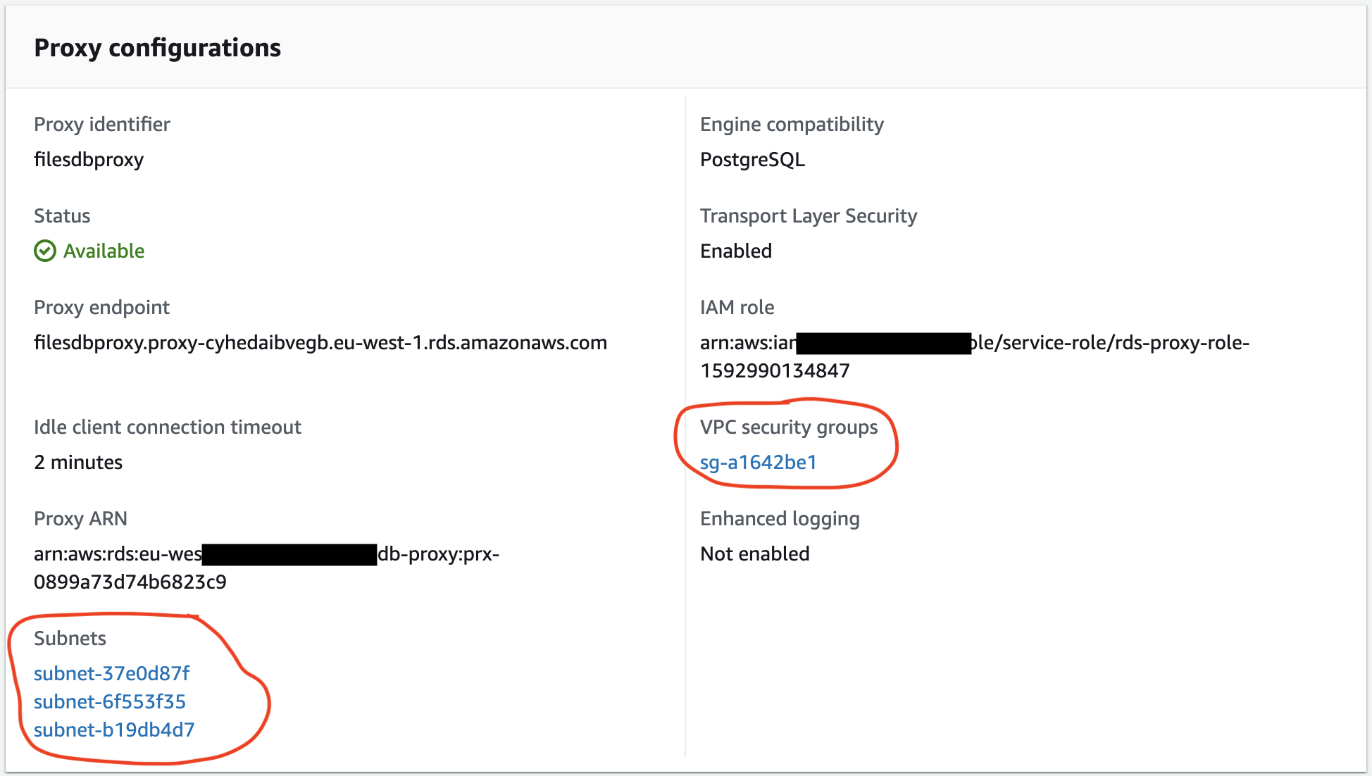Open subnet-37e0d87f link
1372x776 pixels.
tap(112, 673)
